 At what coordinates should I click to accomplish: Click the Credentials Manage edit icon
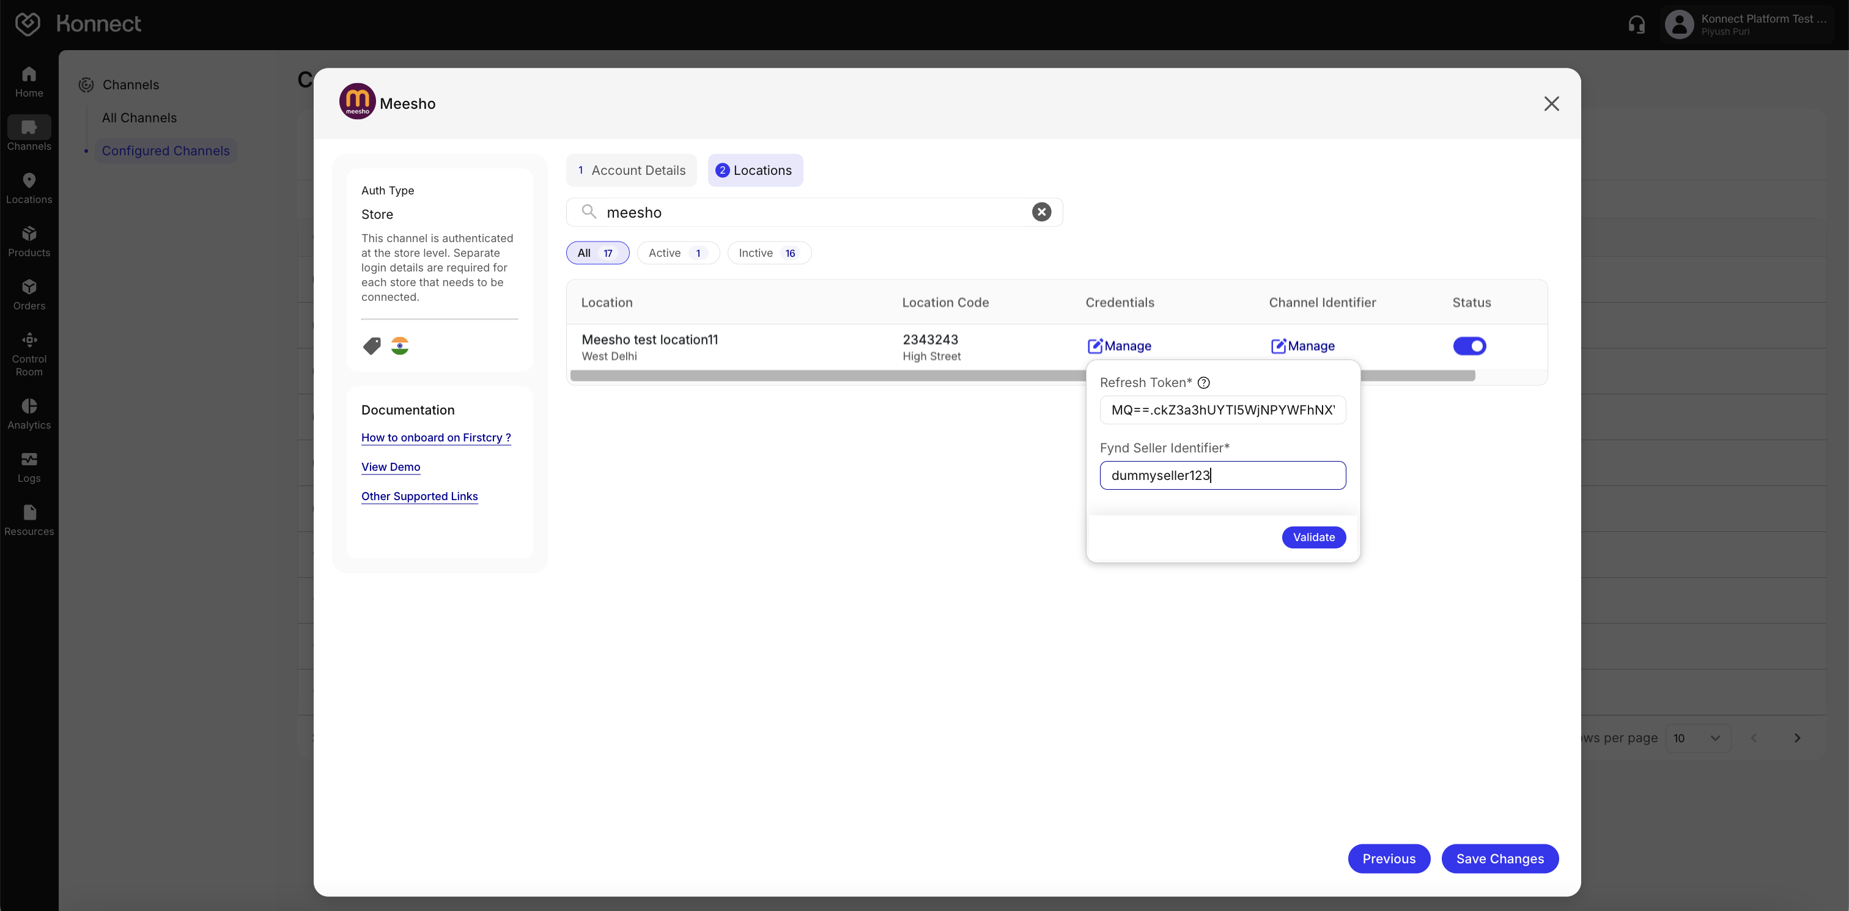[1094, 346]
